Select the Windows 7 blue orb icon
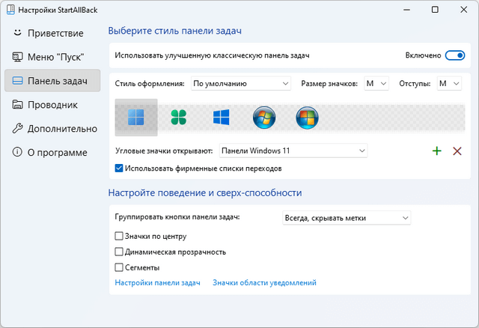The height and width of the screenshot is (328, 479). (x=263, y=117)
